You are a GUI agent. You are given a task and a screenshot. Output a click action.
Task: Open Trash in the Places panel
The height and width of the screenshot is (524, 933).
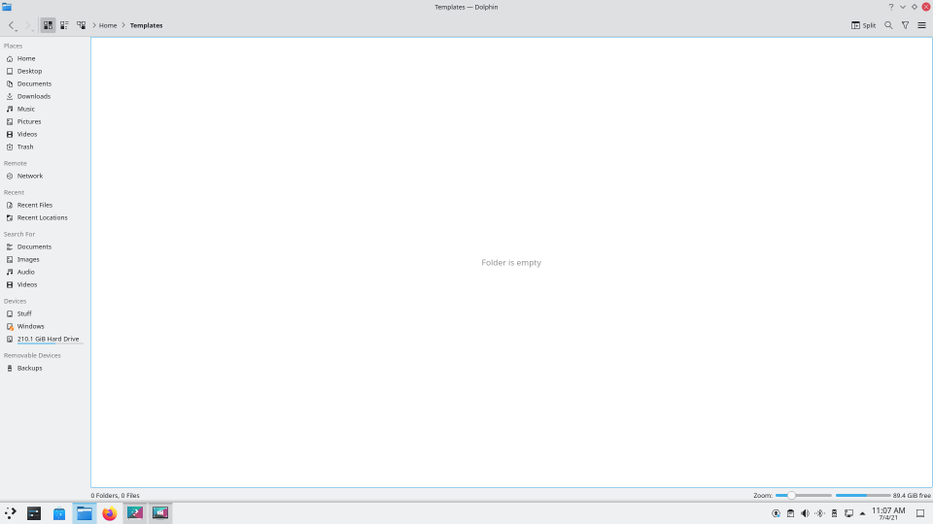(25, 147)
